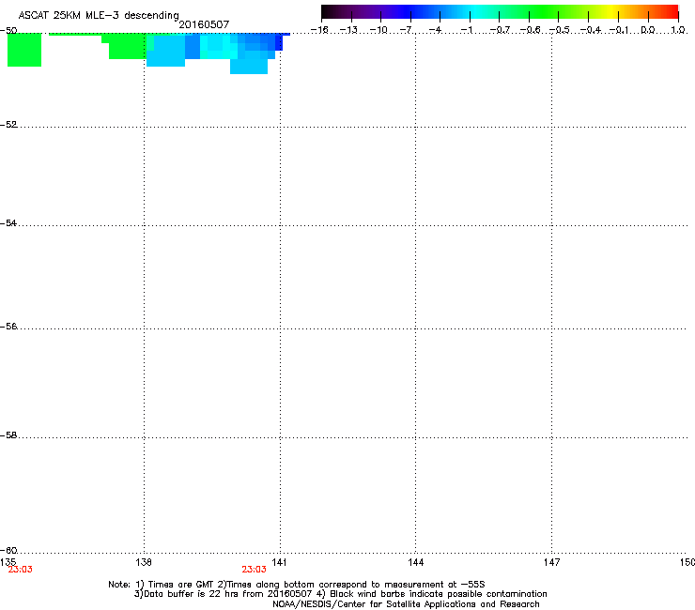The image size is (695, 610).
Task: Click the -7 colorbar tick label
Action: click(x=408, y=30)
